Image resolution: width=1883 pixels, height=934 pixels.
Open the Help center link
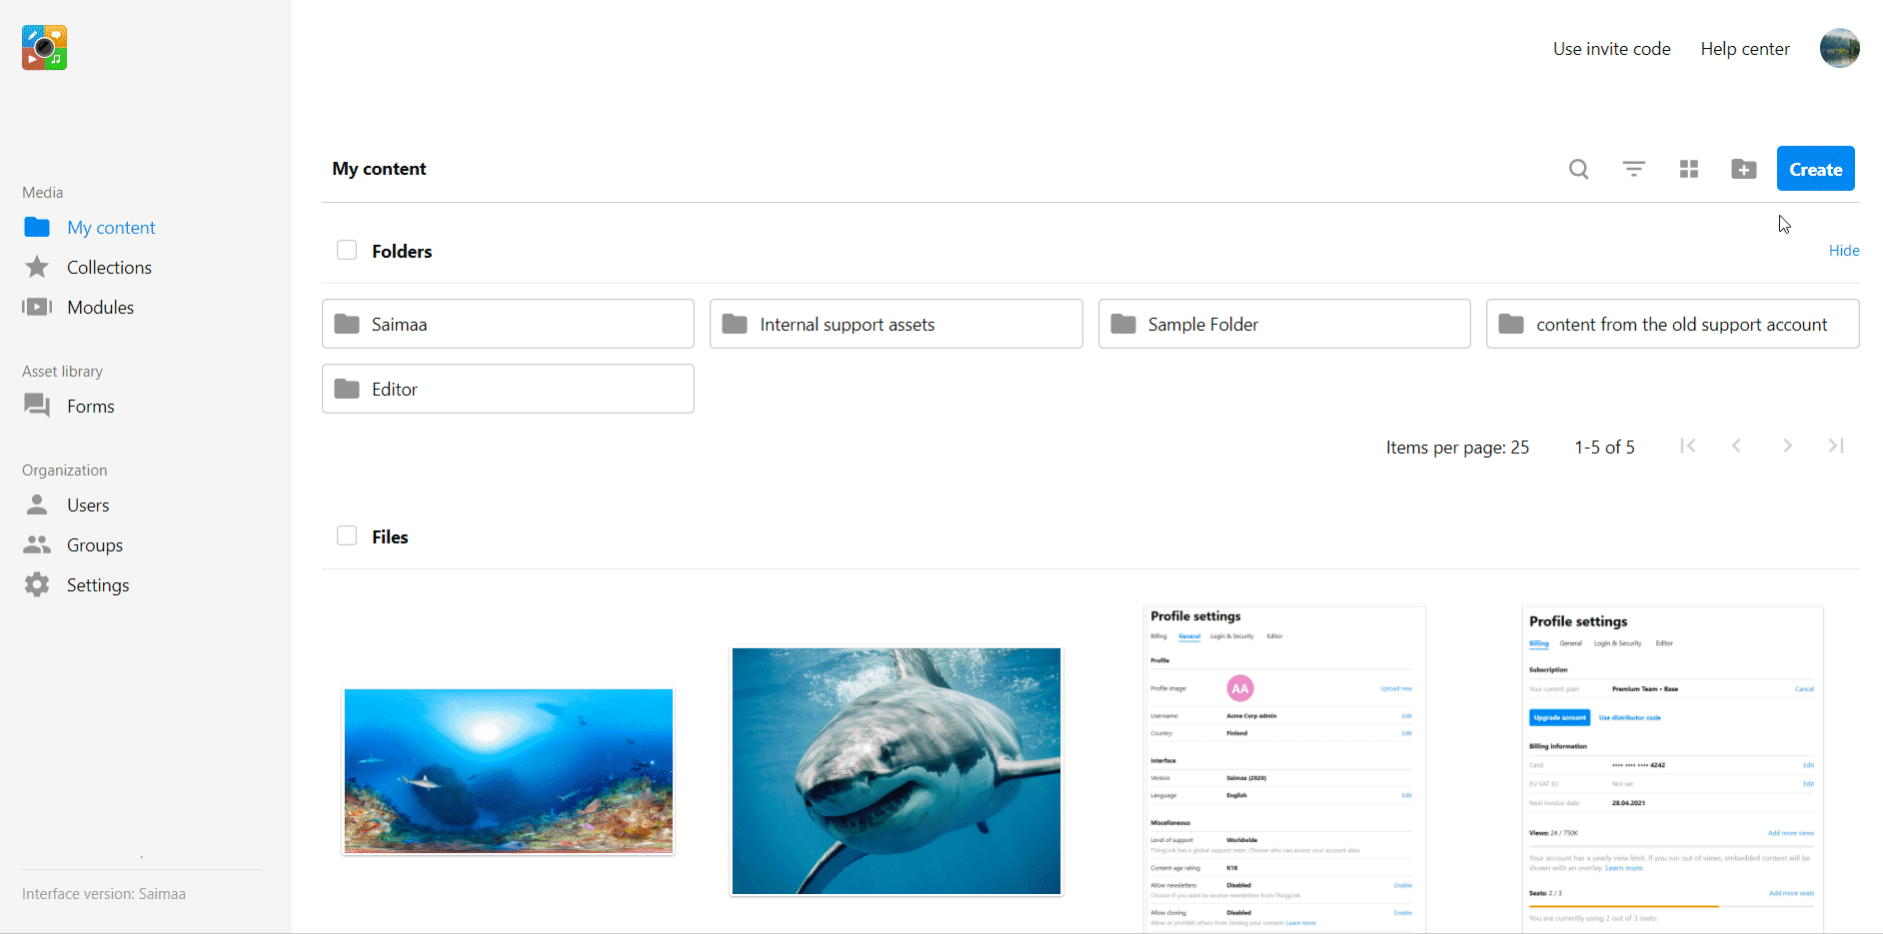(1745, 49)
